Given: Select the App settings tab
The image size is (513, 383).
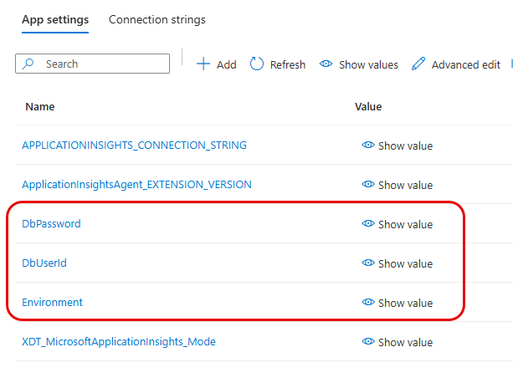Looking at the screenshot, I should click(55, 19).
